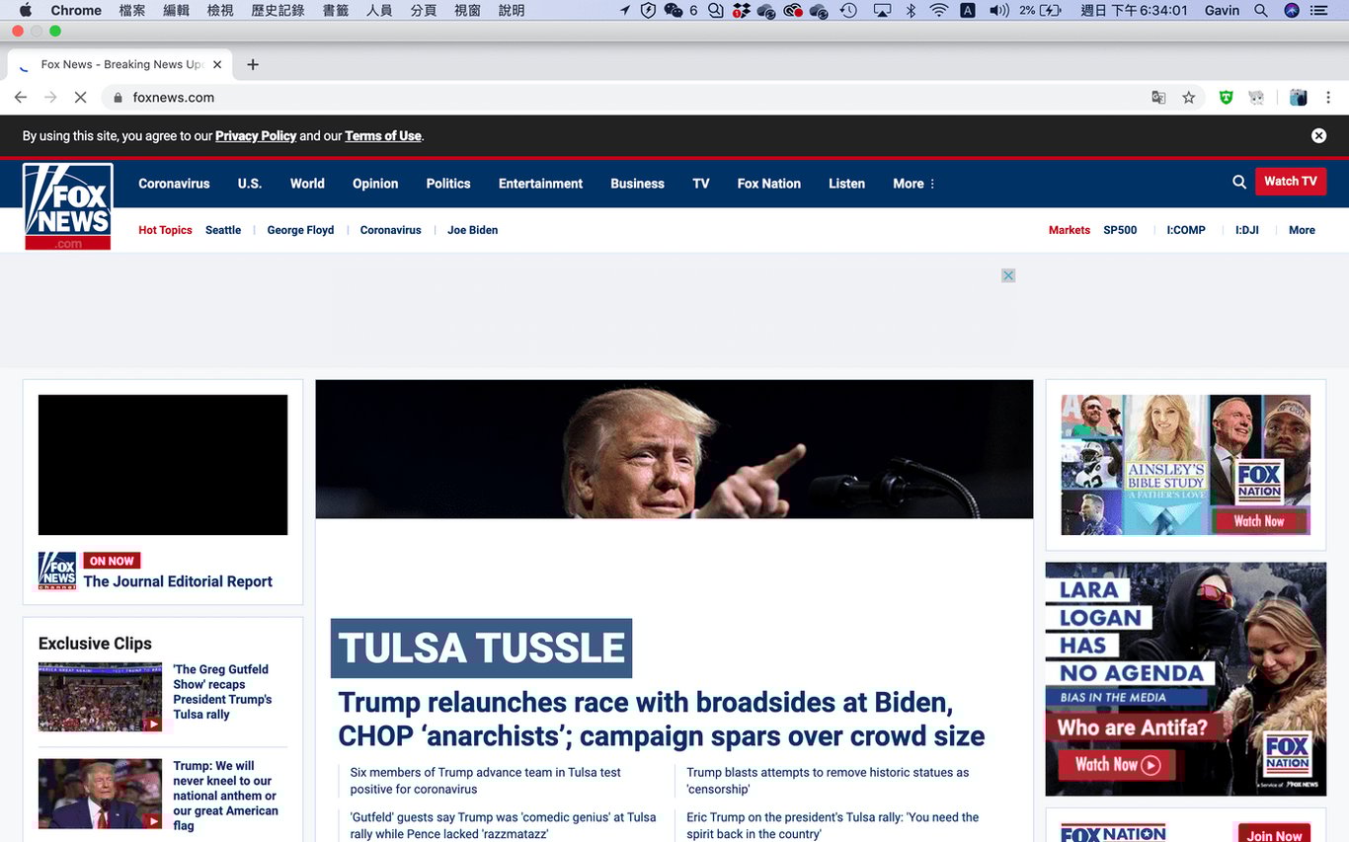This screenshot has height=842, width=1349.
Task: Open the Seattle hot topic
Action: 223,230
